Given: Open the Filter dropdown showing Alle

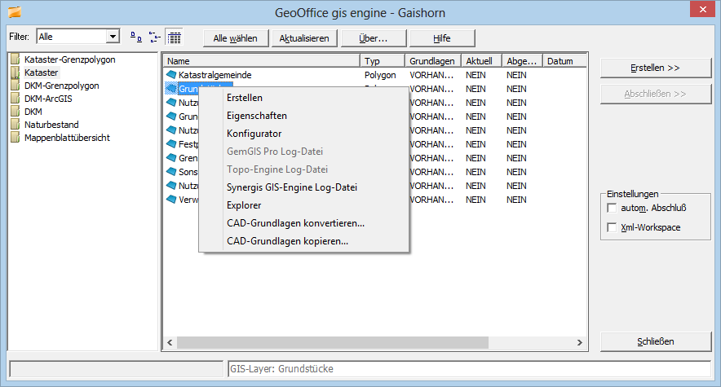Looking at the screenshot, I should [x=113, y=37].
